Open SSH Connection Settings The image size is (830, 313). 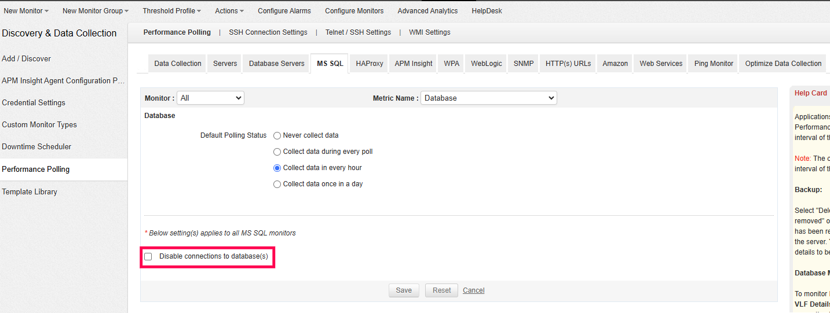[268, 32]
